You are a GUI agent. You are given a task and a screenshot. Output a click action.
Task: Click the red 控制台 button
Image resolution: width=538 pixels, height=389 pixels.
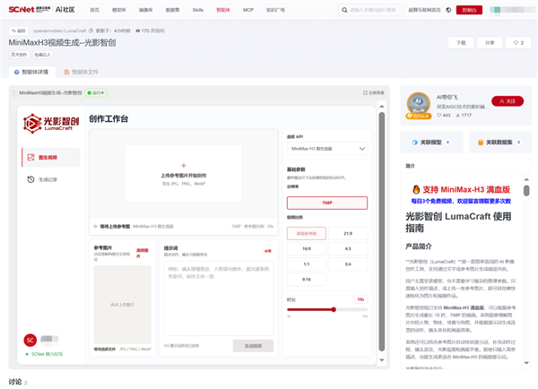(x=469, y=10)
